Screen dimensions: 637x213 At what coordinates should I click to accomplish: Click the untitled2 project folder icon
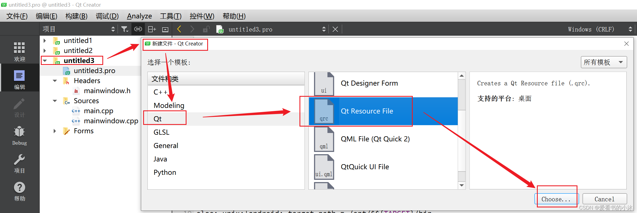coord(56,51)
